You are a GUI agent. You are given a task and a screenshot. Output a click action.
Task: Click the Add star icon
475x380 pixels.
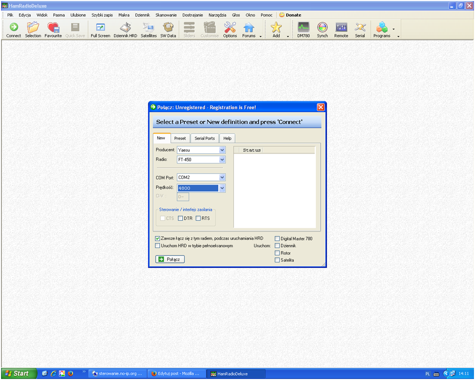point(276,30)
